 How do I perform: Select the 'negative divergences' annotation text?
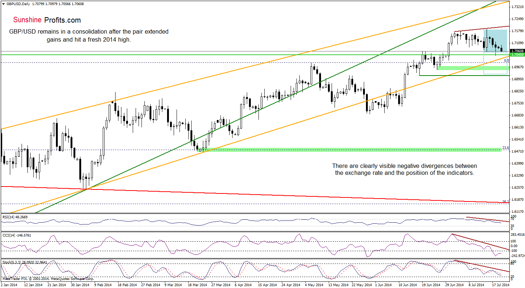click(x=405, y=169)
